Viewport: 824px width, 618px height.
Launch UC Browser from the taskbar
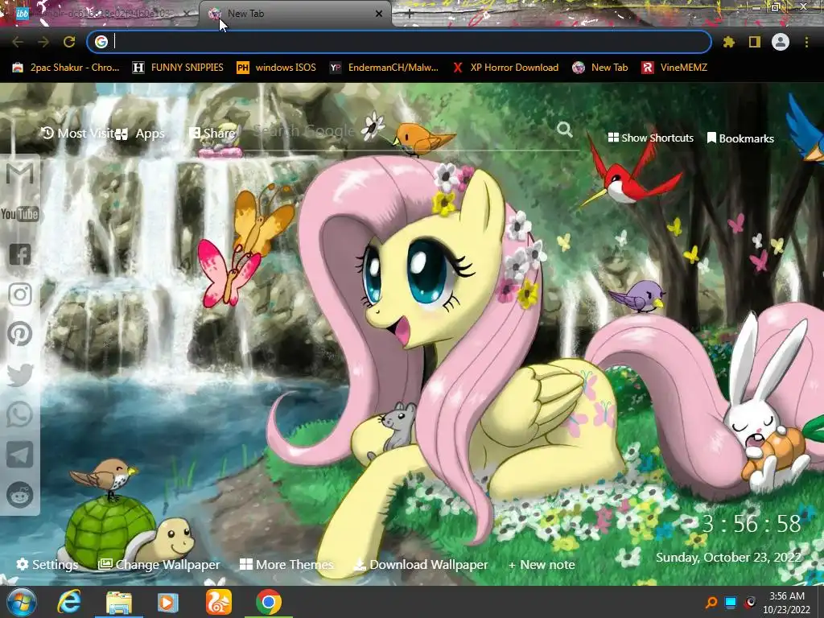click(219, 602)
